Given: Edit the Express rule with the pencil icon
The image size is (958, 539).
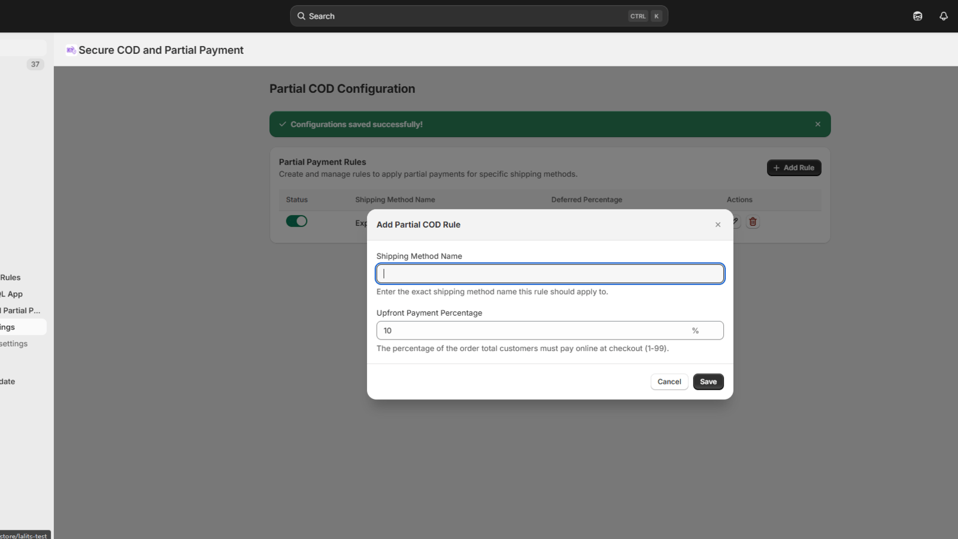Looking at the screenshot, I should point(735,222).
